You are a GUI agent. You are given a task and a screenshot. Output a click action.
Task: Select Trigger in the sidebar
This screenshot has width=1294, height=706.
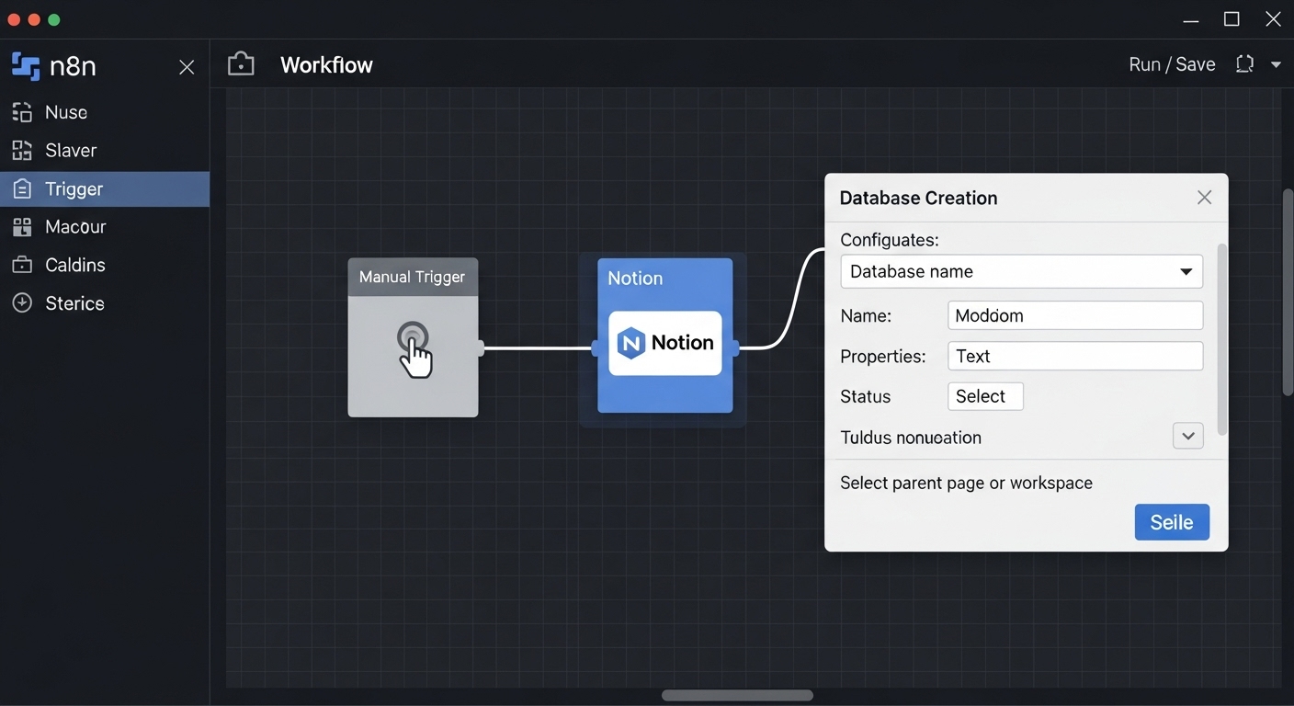click(x=74, y=189)
